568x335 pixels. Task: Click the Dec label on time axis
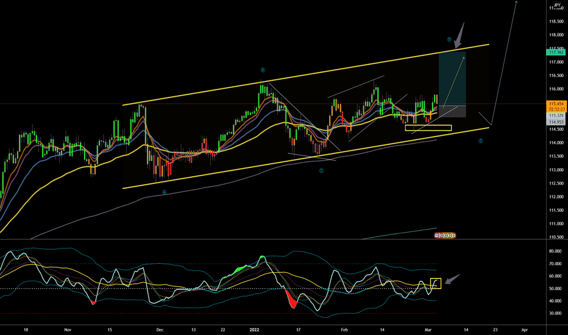point(160,330)
